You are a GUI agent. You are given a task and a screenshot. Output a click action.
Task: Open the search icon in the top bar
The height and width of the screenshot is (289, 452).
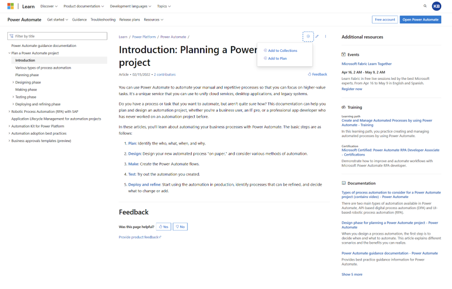(424, 6)
